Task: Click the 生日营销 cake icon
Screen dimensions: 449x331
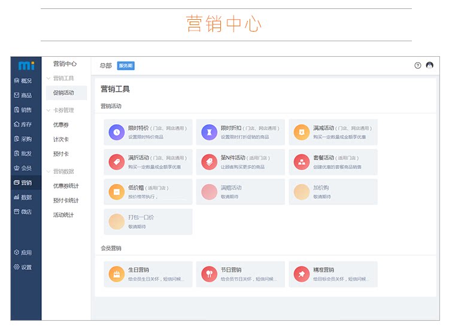Action: tap(116, 274)
